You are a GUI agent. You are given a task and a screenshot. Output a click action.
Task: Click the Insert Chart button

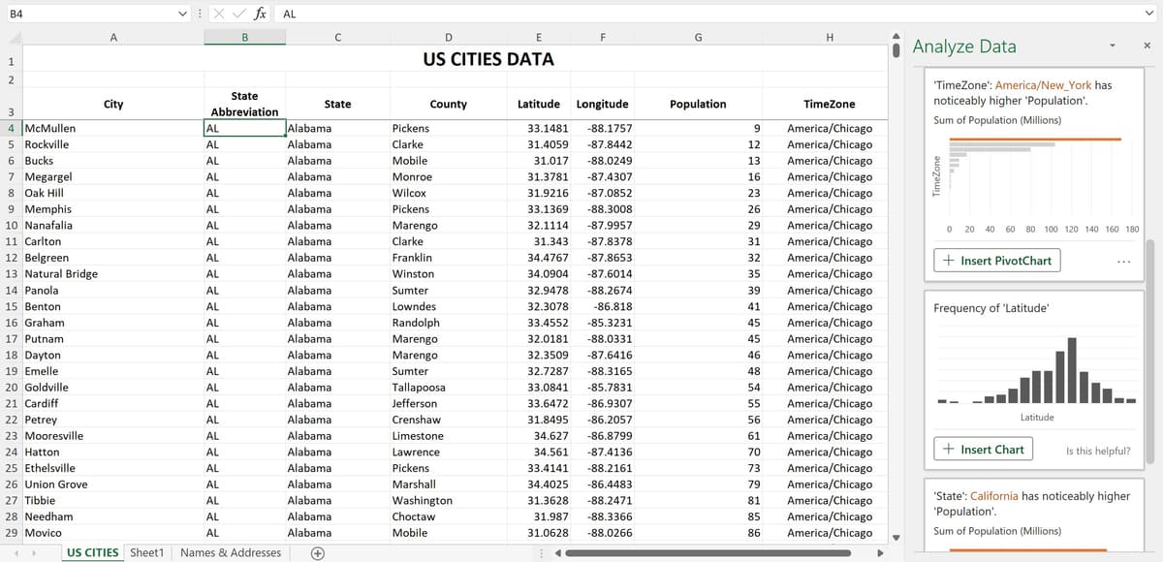[983, 449]
